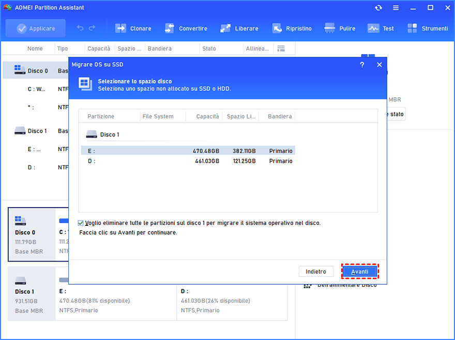Viewport: 455px width, 340px height.
Task: Select the E : 470.48GB partition row
Action: pyautogui.click(x=188, y=150)
